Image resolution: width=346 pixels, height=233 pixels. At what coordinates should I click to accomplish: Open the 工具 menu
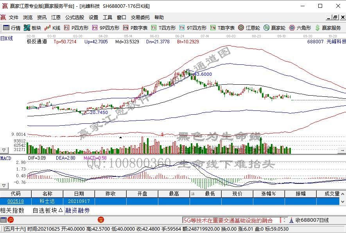[108, 18]
